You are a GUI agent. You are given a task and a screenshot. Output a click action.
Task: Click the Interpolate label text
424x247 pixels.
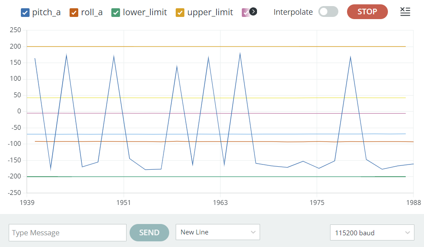(x=293, y=12)
